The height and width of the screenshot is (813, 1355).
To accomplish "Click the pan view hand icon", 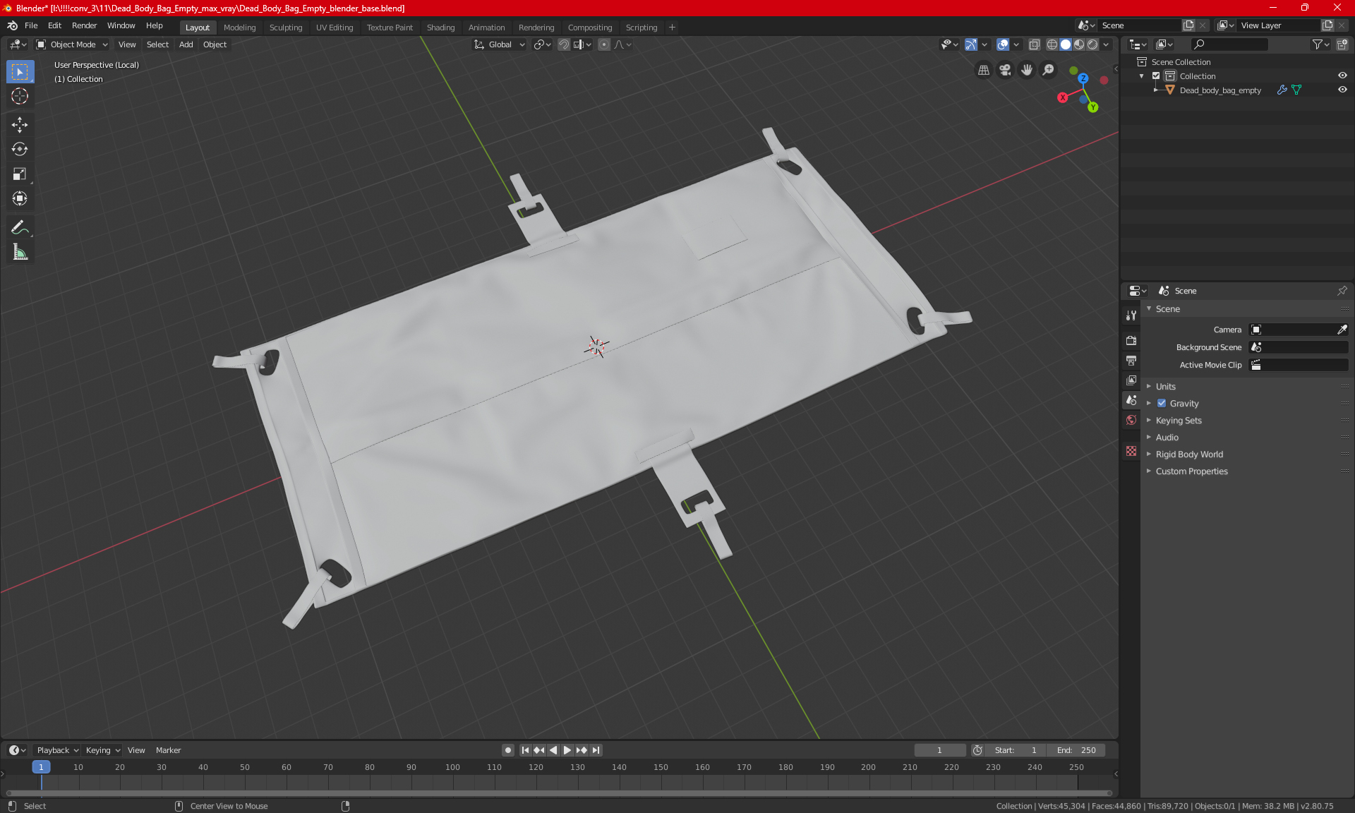I will 1027,70.
